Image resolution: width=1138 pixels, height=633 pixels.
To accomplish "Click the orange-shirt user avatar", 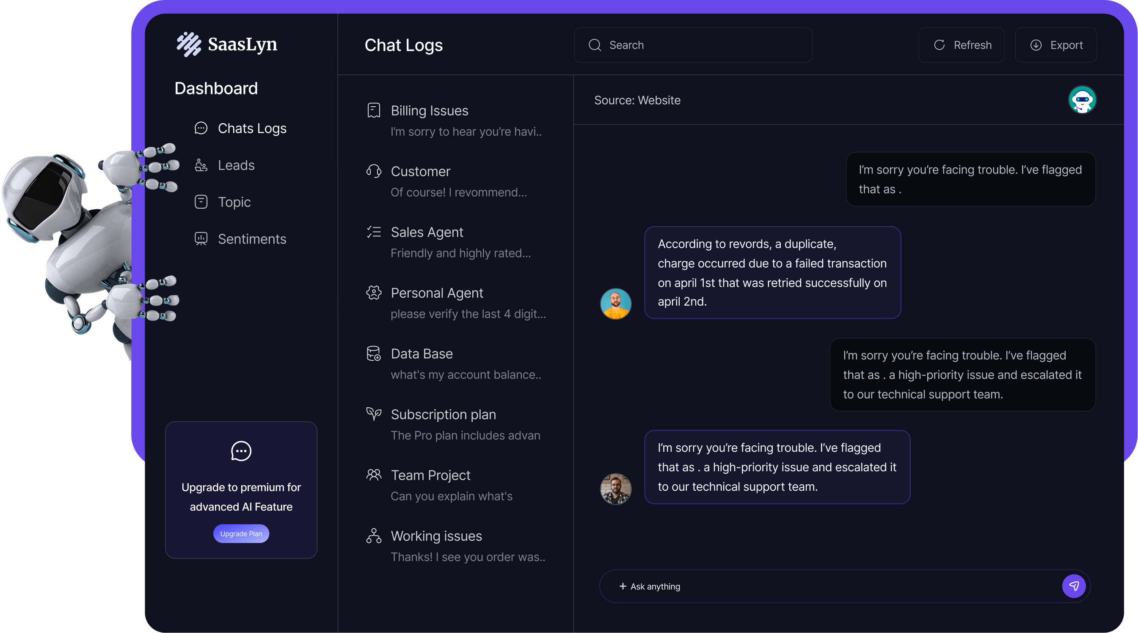I will pyautogui.click(x=615, y=304).
